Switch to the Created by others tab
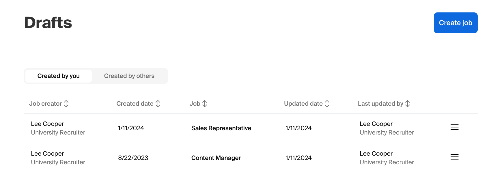Image resolution: width=493 pixels, height=179 pixels. coord(129,76)
